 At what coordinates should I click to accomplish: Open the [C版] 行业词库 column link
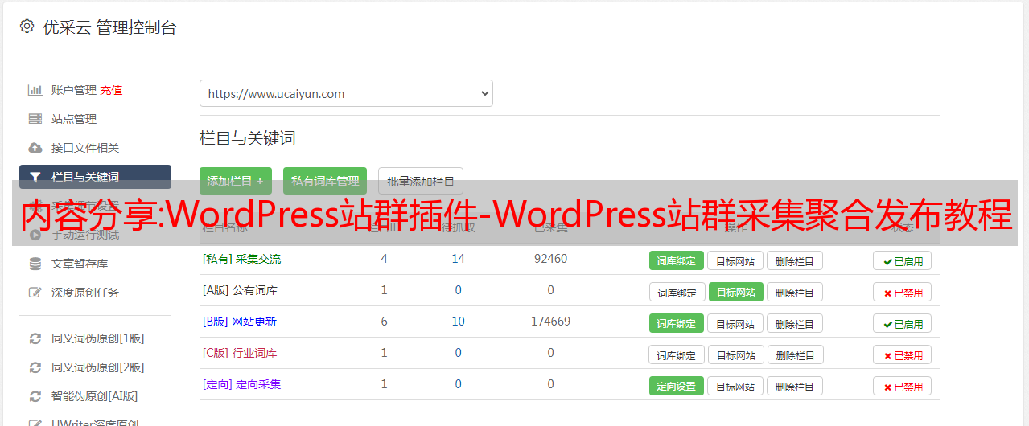coord(240,353)
